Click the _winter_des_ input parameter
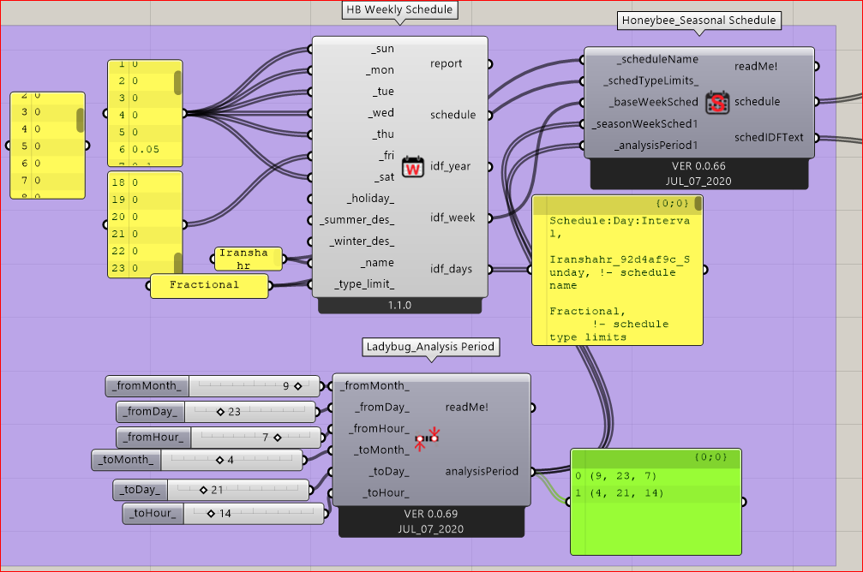Screen dimensions: 863x572 (363, 241)
